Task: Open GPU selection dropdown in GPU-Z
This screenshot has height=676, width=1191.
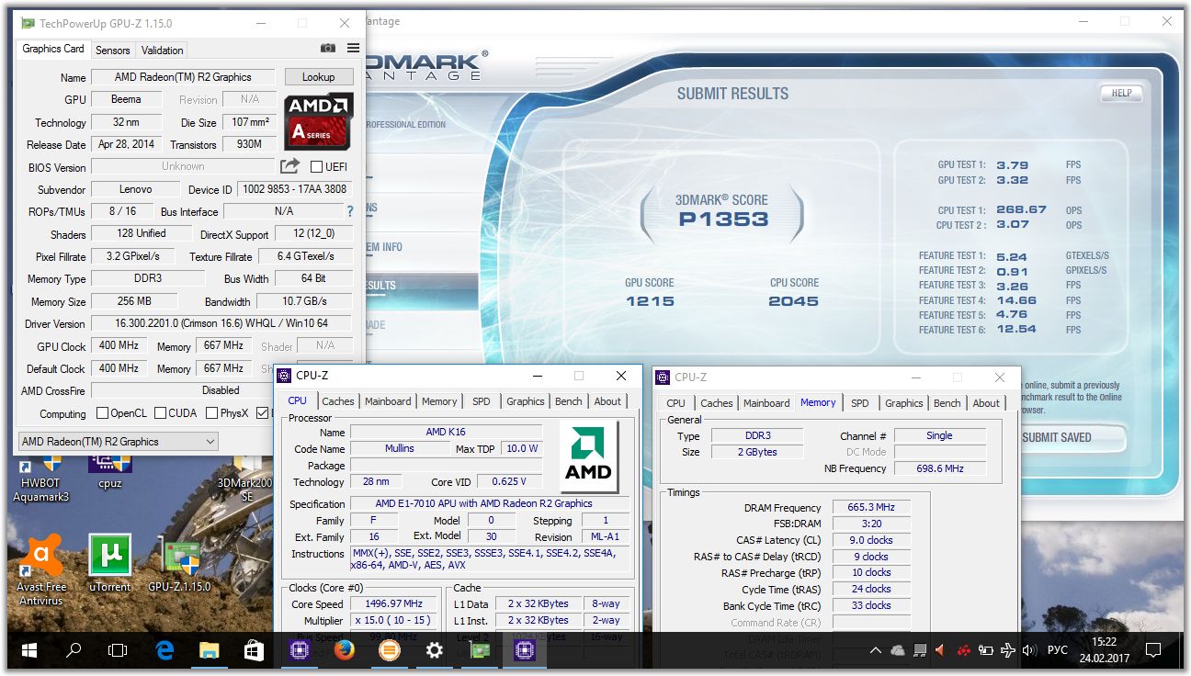Action: [118, 441]
